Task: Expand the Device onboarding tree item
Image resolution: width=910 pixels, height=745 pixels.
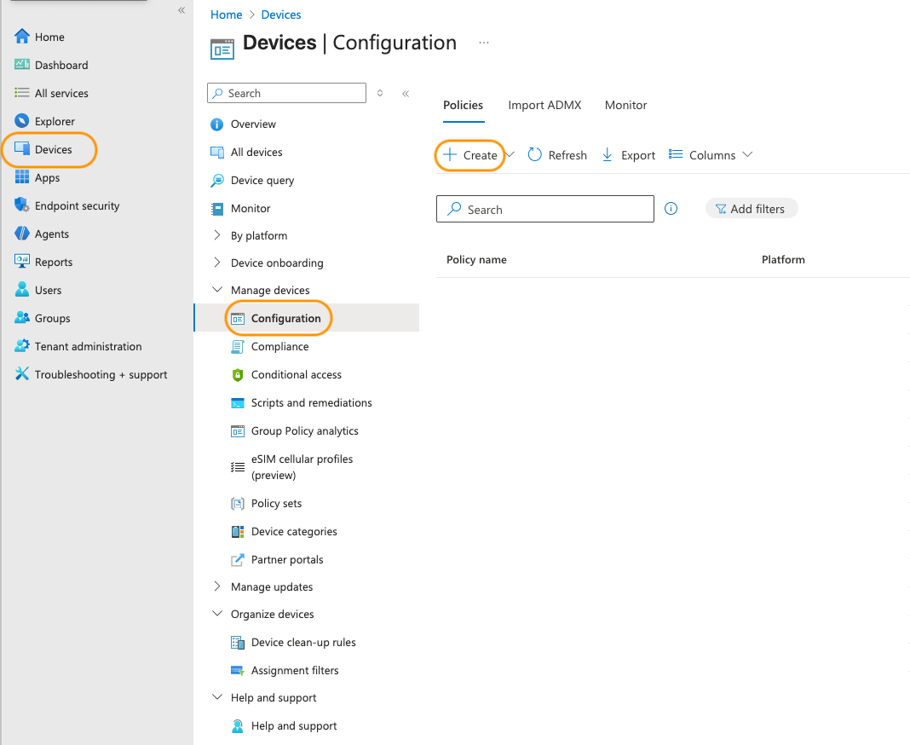Action: point(277,263)
